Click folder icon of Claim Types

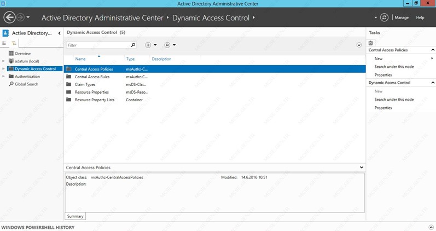[69, 84]
